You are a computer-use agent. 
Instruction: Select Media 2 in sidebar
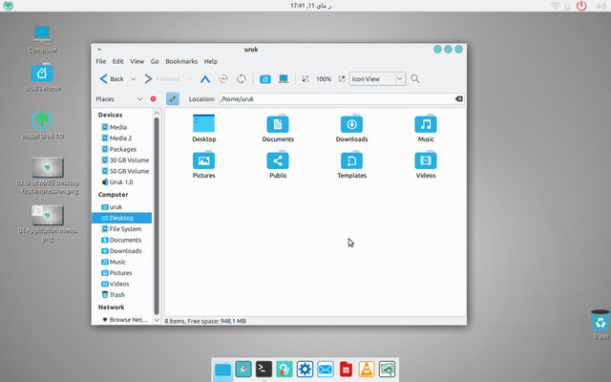(x=121, y=138)
